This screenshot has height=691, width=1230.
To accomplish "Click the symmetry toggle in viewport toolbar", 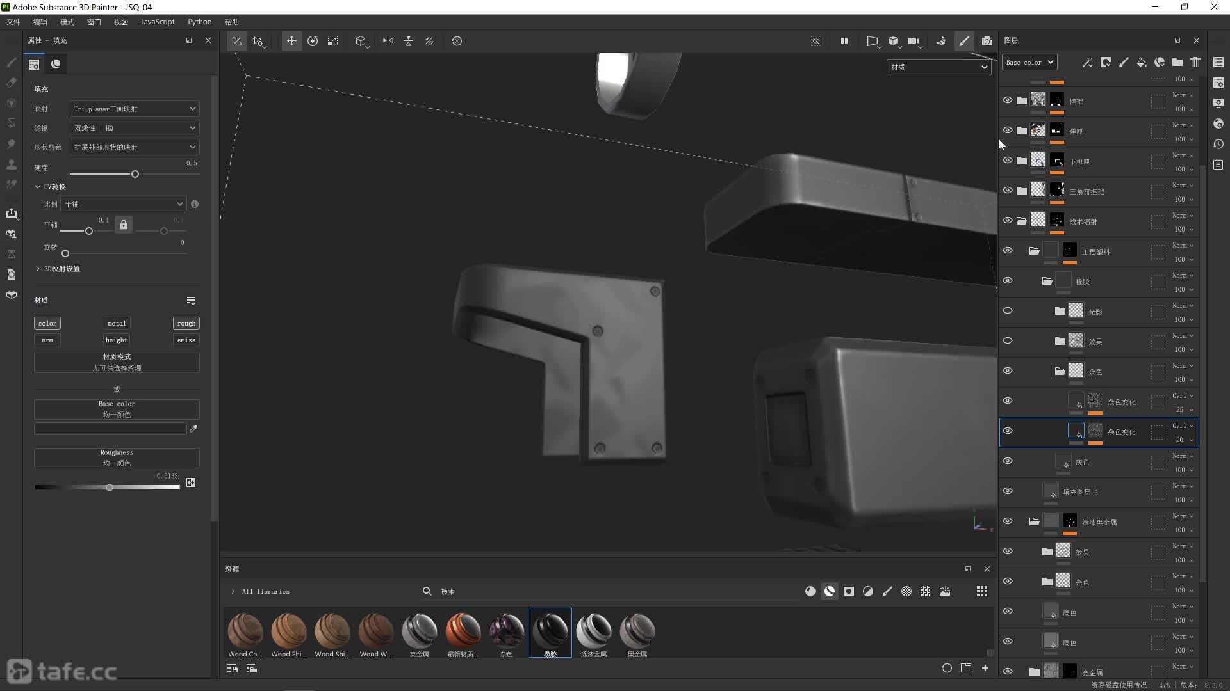I will click(388, 41).
